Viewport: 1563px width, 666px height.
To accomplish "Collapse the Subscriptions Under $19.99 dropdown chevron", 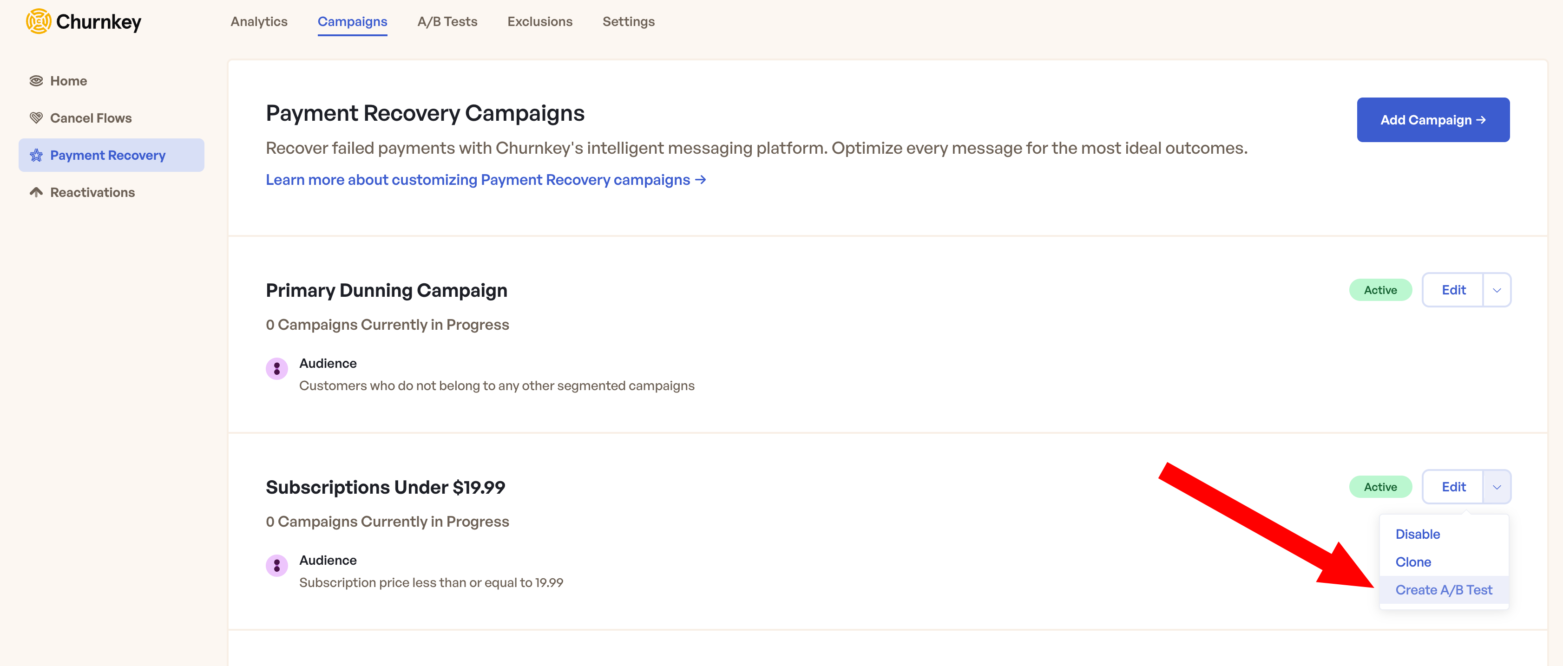I will tap(1497, 487).
